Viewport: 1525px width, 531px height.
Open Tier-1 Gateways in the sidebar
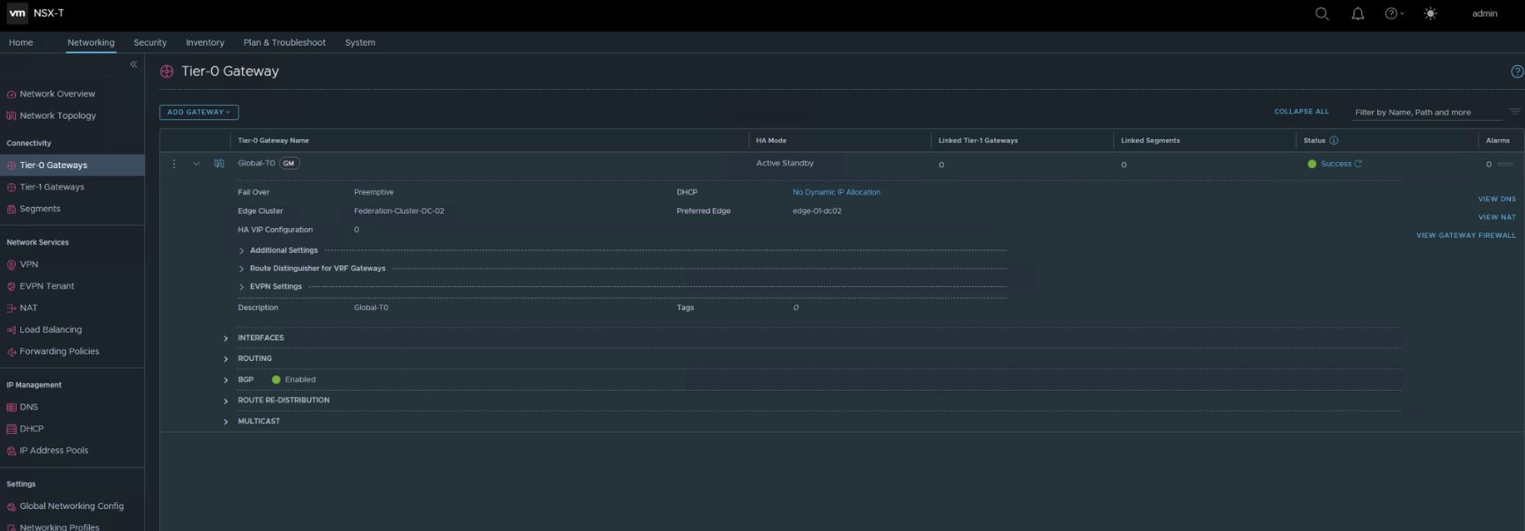[x=52, y=187]
